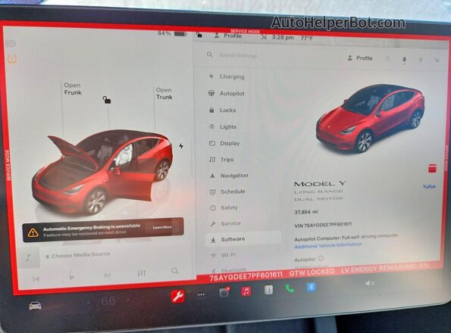Open charge port via lightning bolt icon
Image resolution: width=451 pixels, height=333 pixels.
[181, 146]
